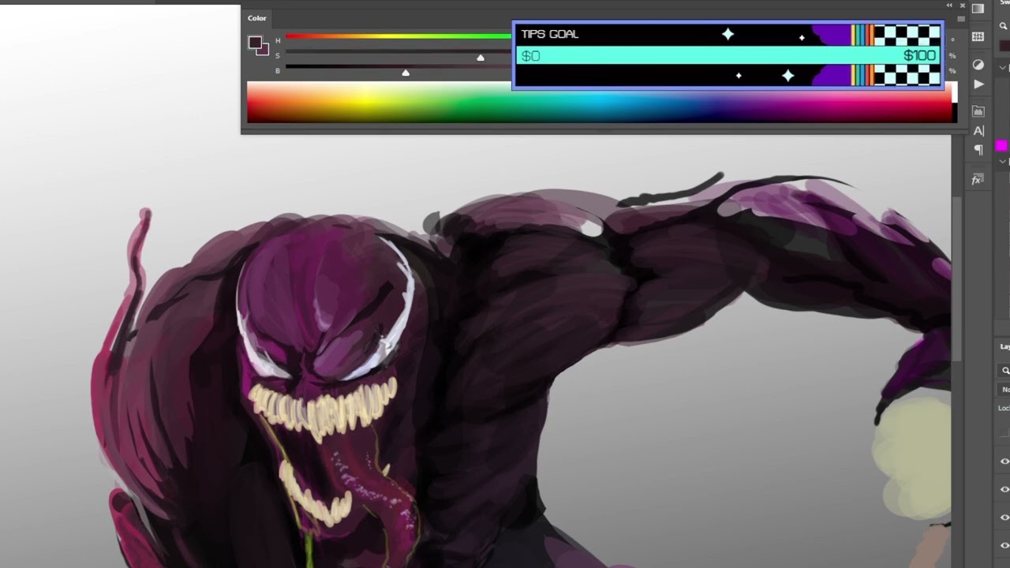Toggle the third layer's eye icon
Screen dimensions: 1010x568
tap(1004, 518)
